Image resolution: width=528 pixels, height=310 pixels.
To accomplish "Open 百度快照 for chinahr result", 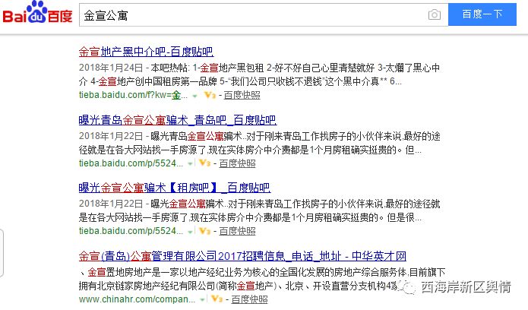I will pos(249,299).
